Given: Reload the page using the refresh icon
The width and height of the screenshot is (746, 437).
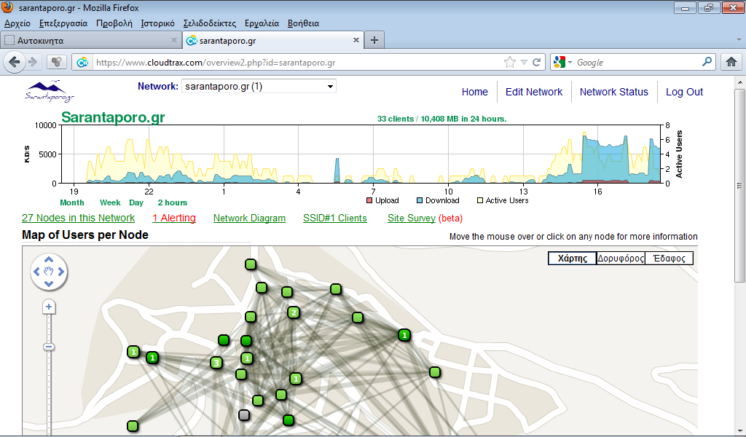Looking at the screenshot, I should [x=537, y=63].
